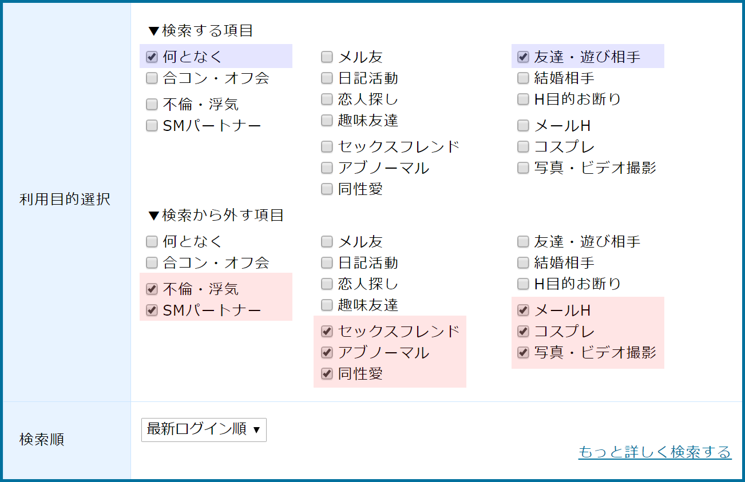
Task: Check 何となく in 検索から外す項目
Action: (152, 241)
